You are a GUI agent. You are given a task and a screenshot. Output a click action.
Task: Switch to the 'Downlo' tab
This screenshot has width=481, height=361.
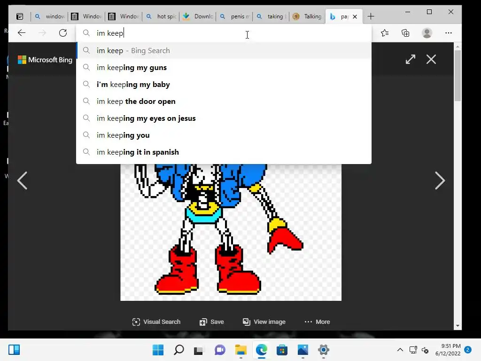pyautogui.click(x=198, y=16)
